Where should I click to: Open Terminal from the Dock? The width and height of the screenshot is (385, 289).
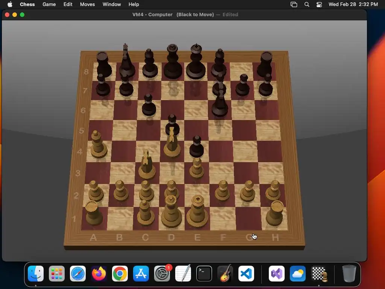pyautogui.click(x=204, y=274)
